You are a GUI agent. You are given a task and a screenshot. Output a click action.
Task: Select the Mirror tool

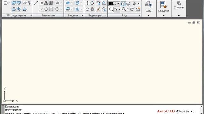coord(104,9)
